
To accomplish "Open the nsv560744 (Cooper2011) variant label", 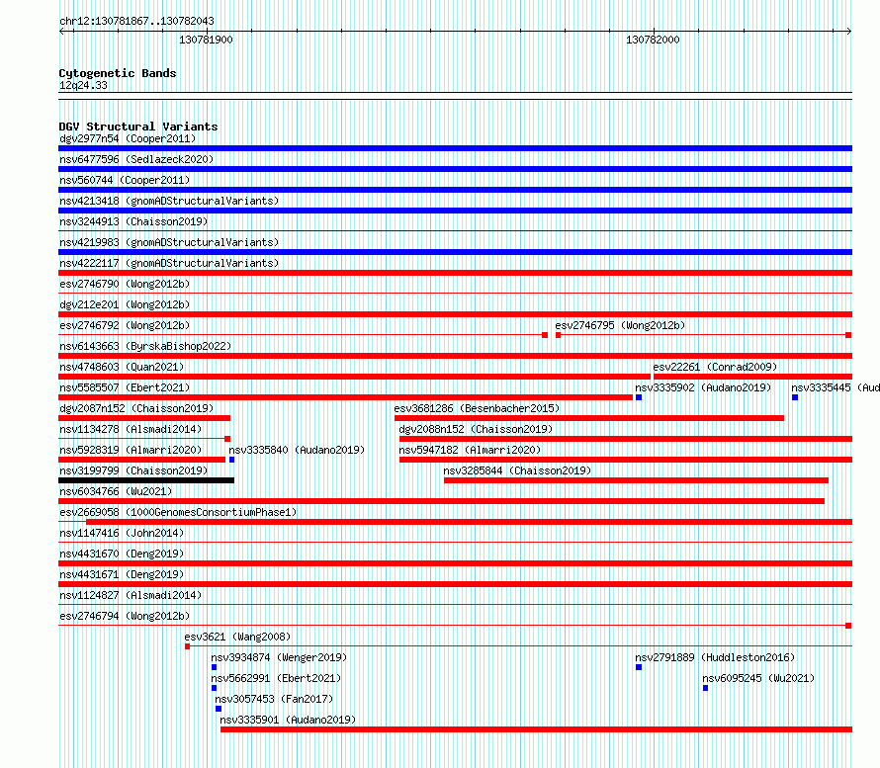I will click(x=125, y=180).
